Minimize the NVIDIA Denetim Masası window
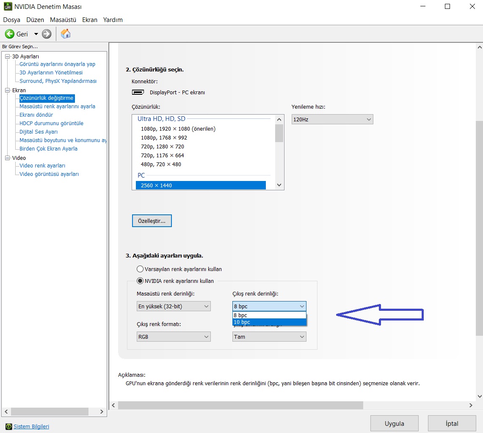 pos(423,6)
